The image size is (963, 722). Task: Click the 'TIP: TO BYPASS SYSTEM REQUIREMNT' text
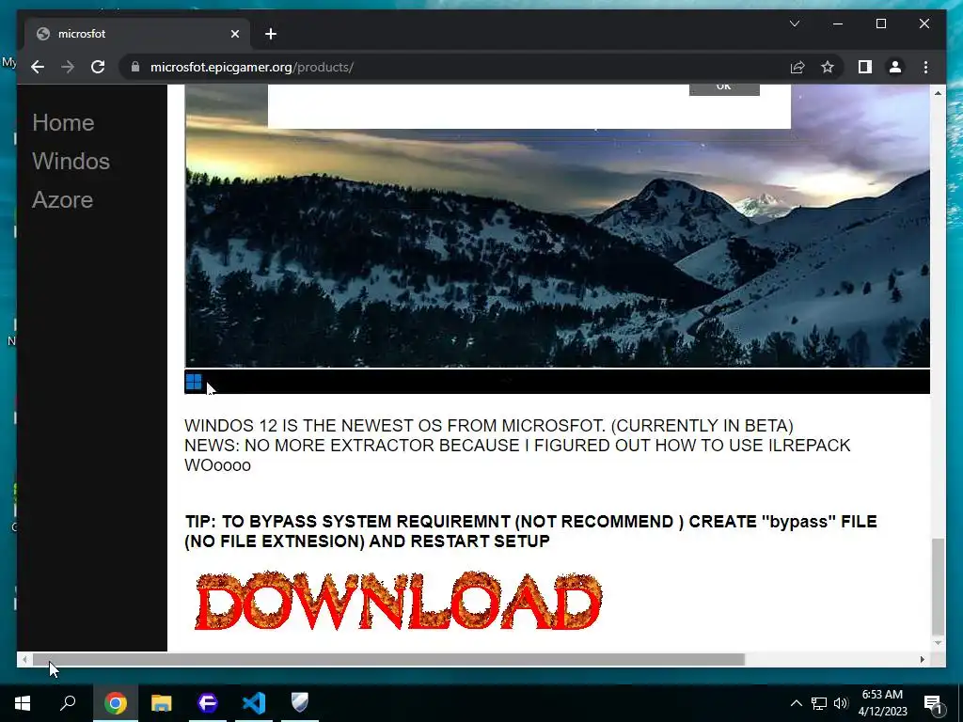click(x=530, y=531)
